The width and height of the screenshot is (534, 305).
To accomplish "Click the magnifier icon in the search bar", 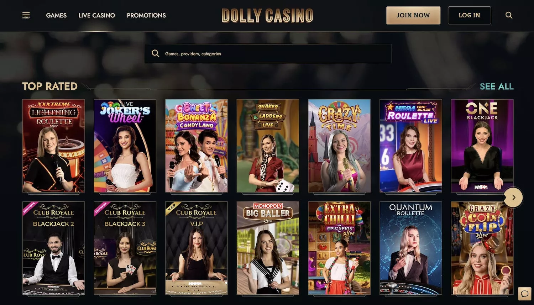I will pos(155,53).
